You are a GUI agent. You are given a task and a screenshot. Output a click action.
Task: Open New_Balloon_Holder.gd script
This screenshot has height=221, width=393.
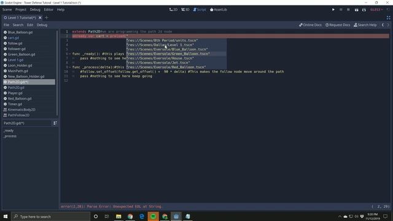click(29, 76)
